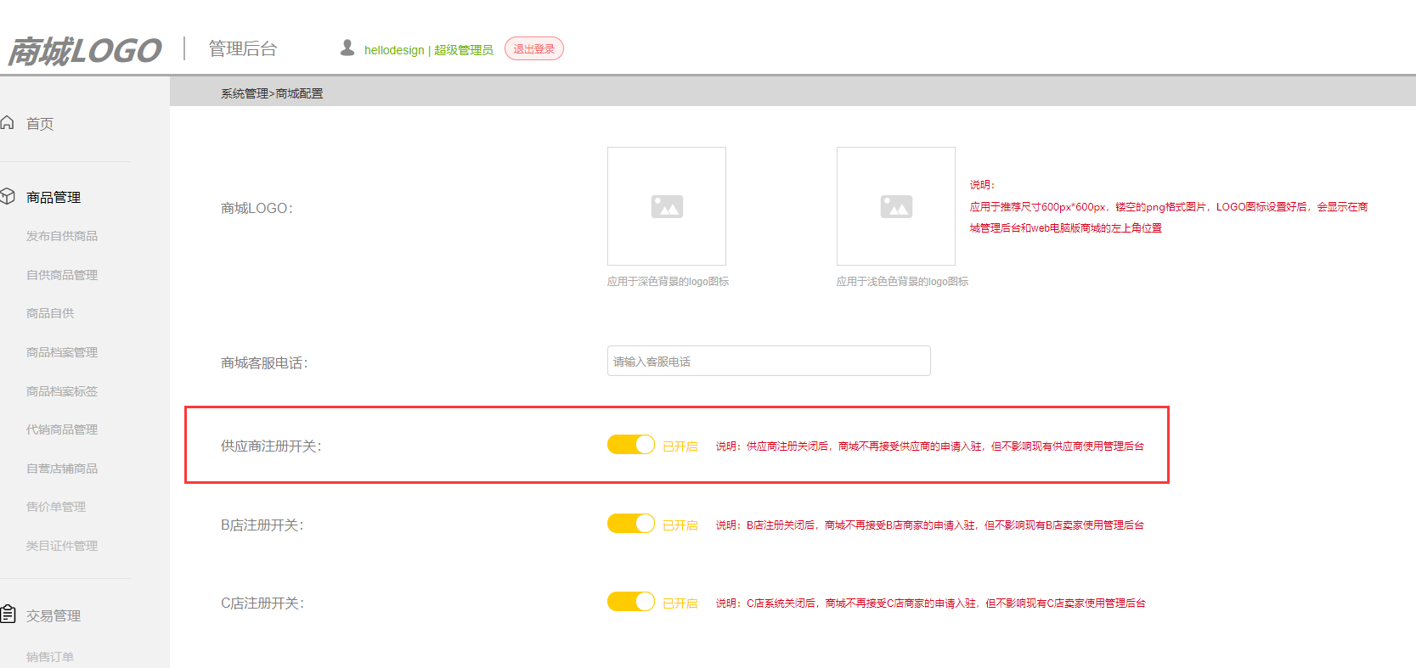Expand the 交易管理 sidebar section
This screenshot has height=668, width=1416.
click(x=54, y=616)
